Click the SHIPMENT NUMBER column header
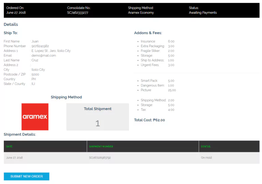 click(101, 146)
